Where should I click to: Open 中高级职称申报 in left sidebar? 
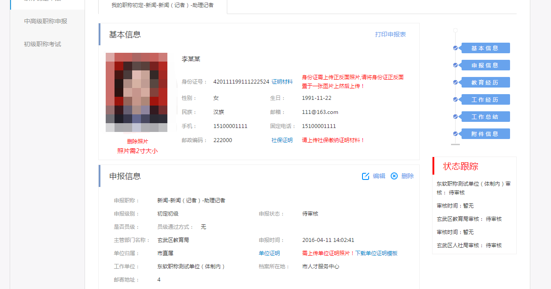[46, 21]
